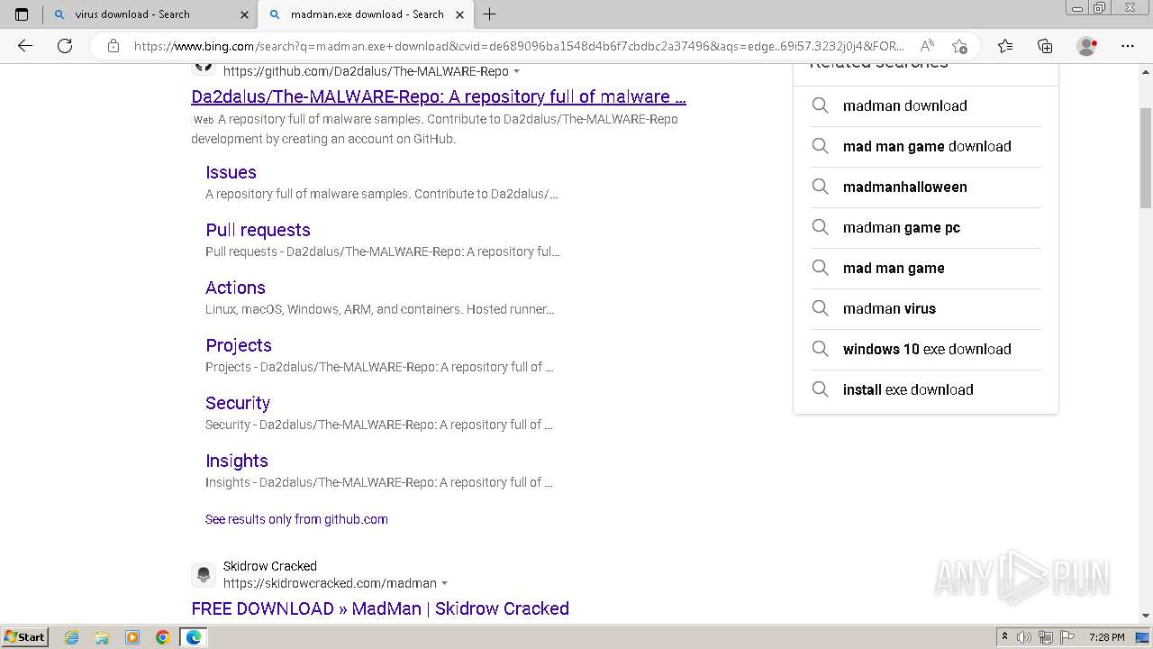Launch Google Chrome from taskbar
The image size is (1153, 649).
click(162, 637)
